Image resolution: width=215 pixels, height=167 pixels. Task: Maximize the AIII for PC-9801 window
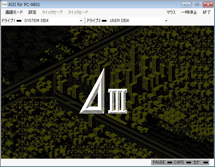click(197, 5)
